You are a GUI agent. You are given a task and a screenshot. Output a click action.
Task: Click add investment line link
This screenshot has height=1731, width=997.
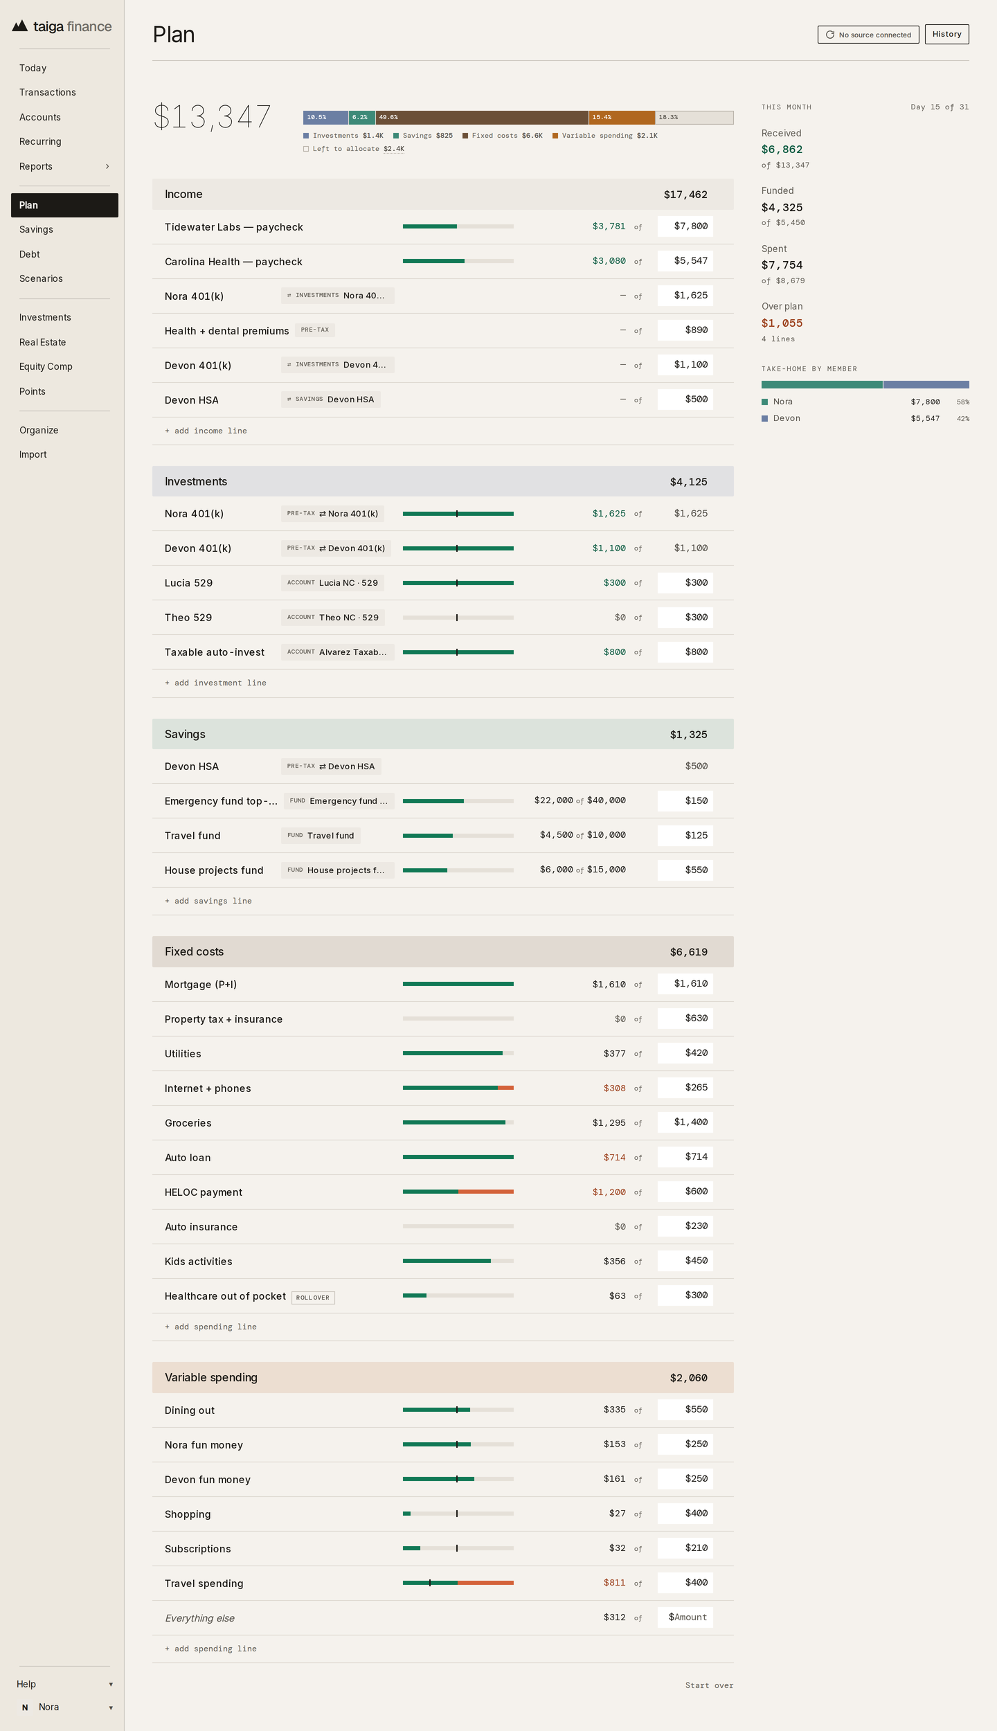coord(215,683)
